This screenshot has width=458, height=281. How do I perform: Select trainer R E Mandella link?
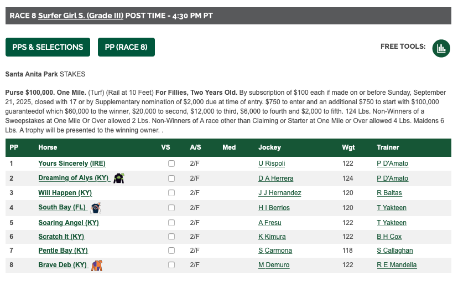coord(397,265)
